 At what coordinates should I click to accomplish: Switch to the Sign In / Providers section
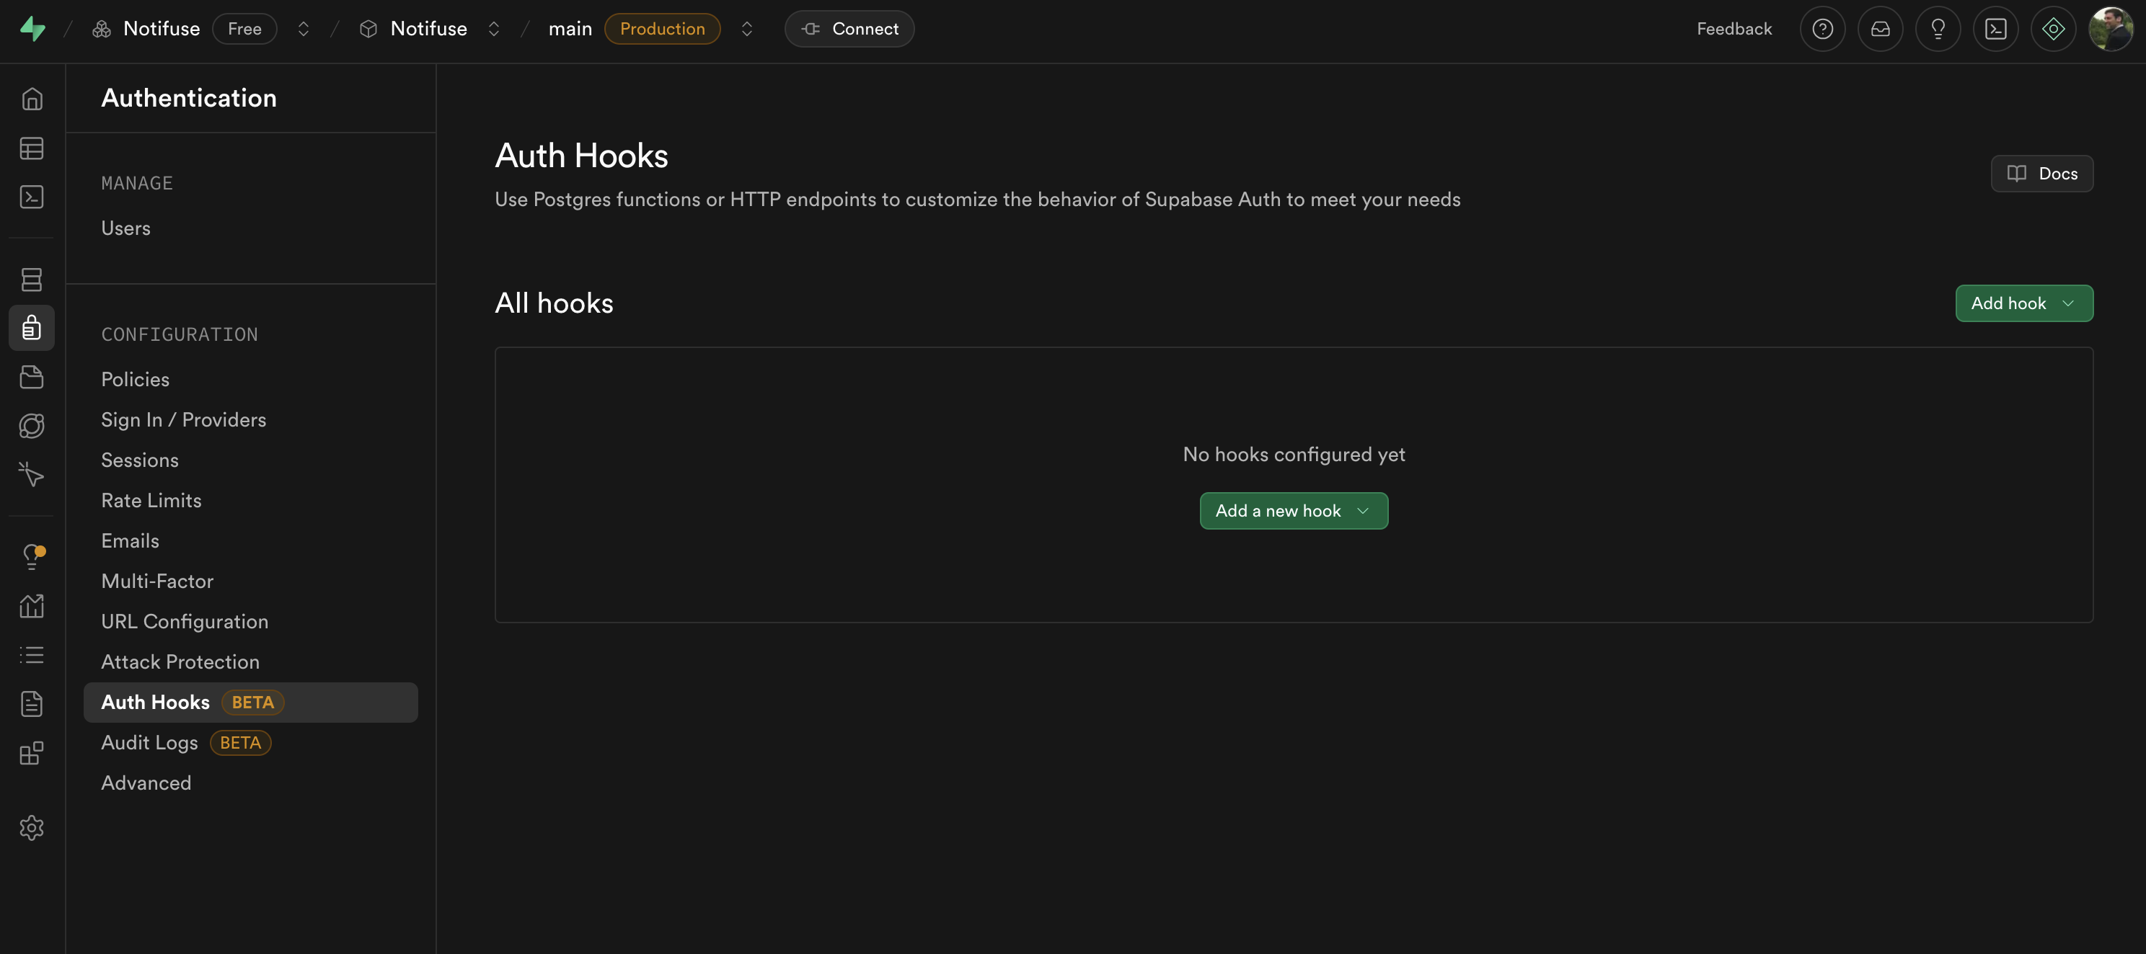pyautogui.click(x=183, y=419)
